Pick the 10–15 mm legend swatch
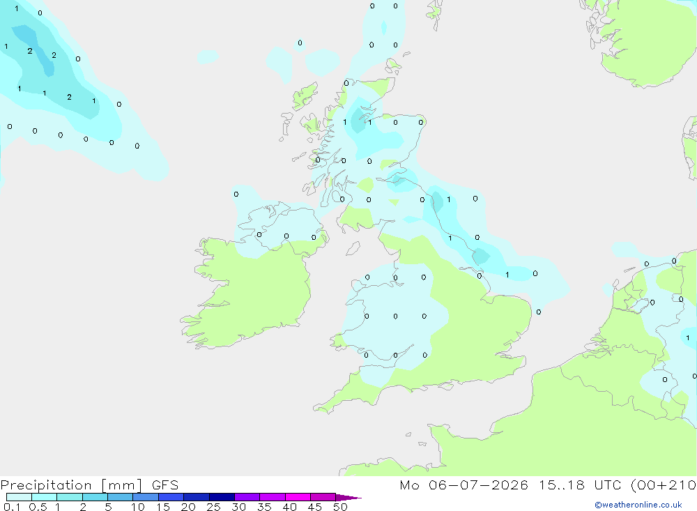Image resolution: width=697 pixels, height=511 pixels. tap(146, 497)
